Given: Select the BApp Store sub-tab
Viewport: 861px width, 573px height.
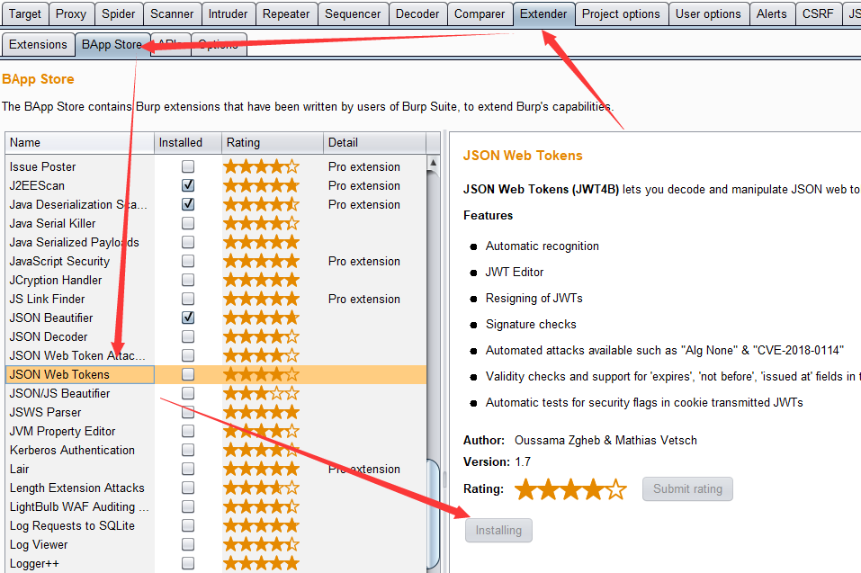Looking at the screenshot, I should pyautogui.click(x=112, y=44).
